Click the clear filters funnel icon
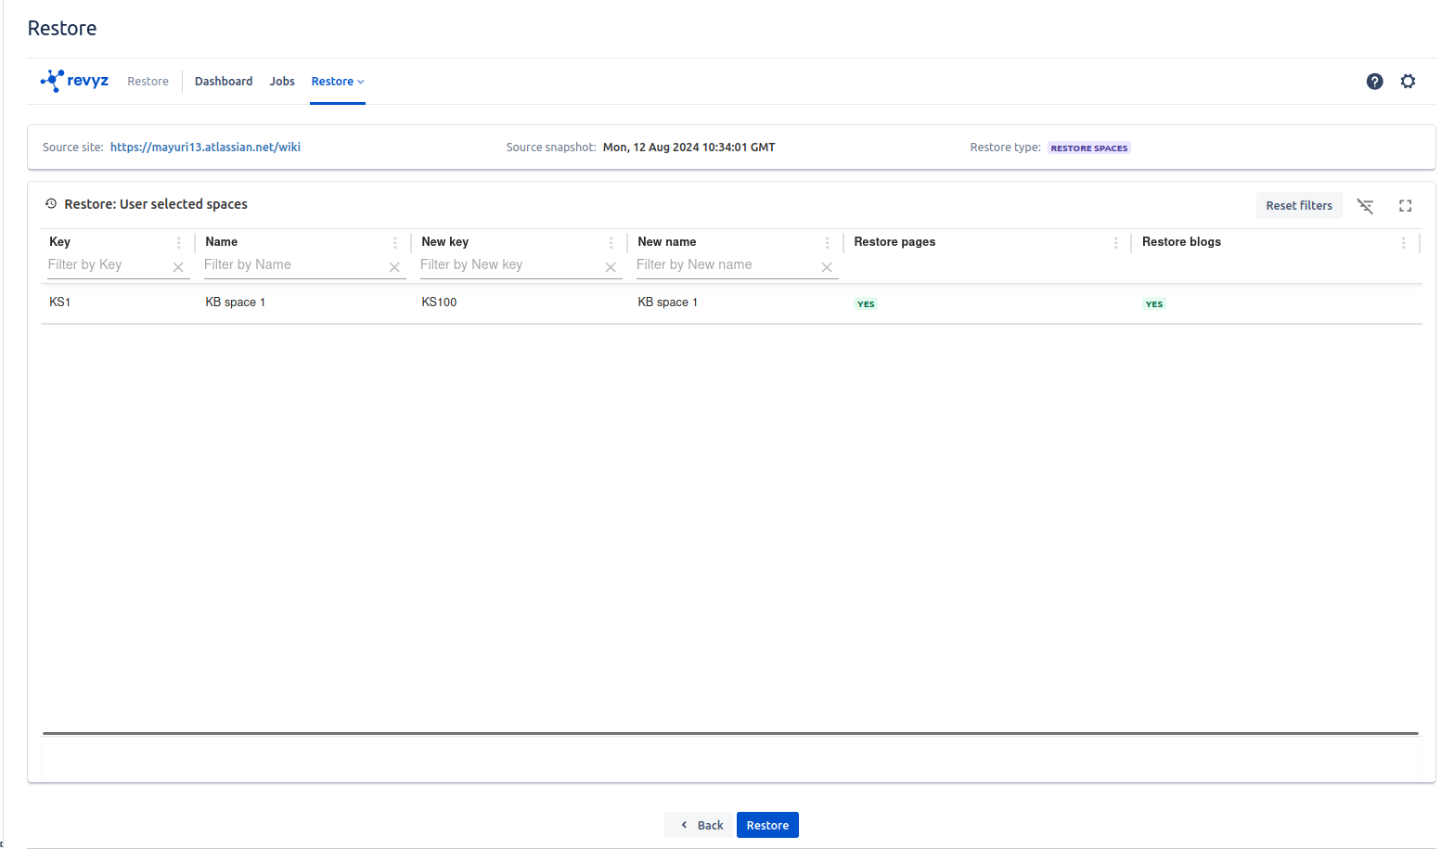 click(x=1365, y=206)
